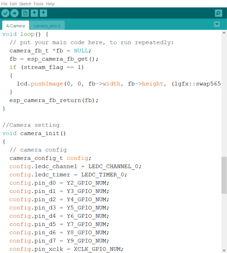The height and width of the screenshot is (253, 227).
Task: Click the 'config.pin_d1 = Y3_GPIO_NUM;' line
Action: 59,191
